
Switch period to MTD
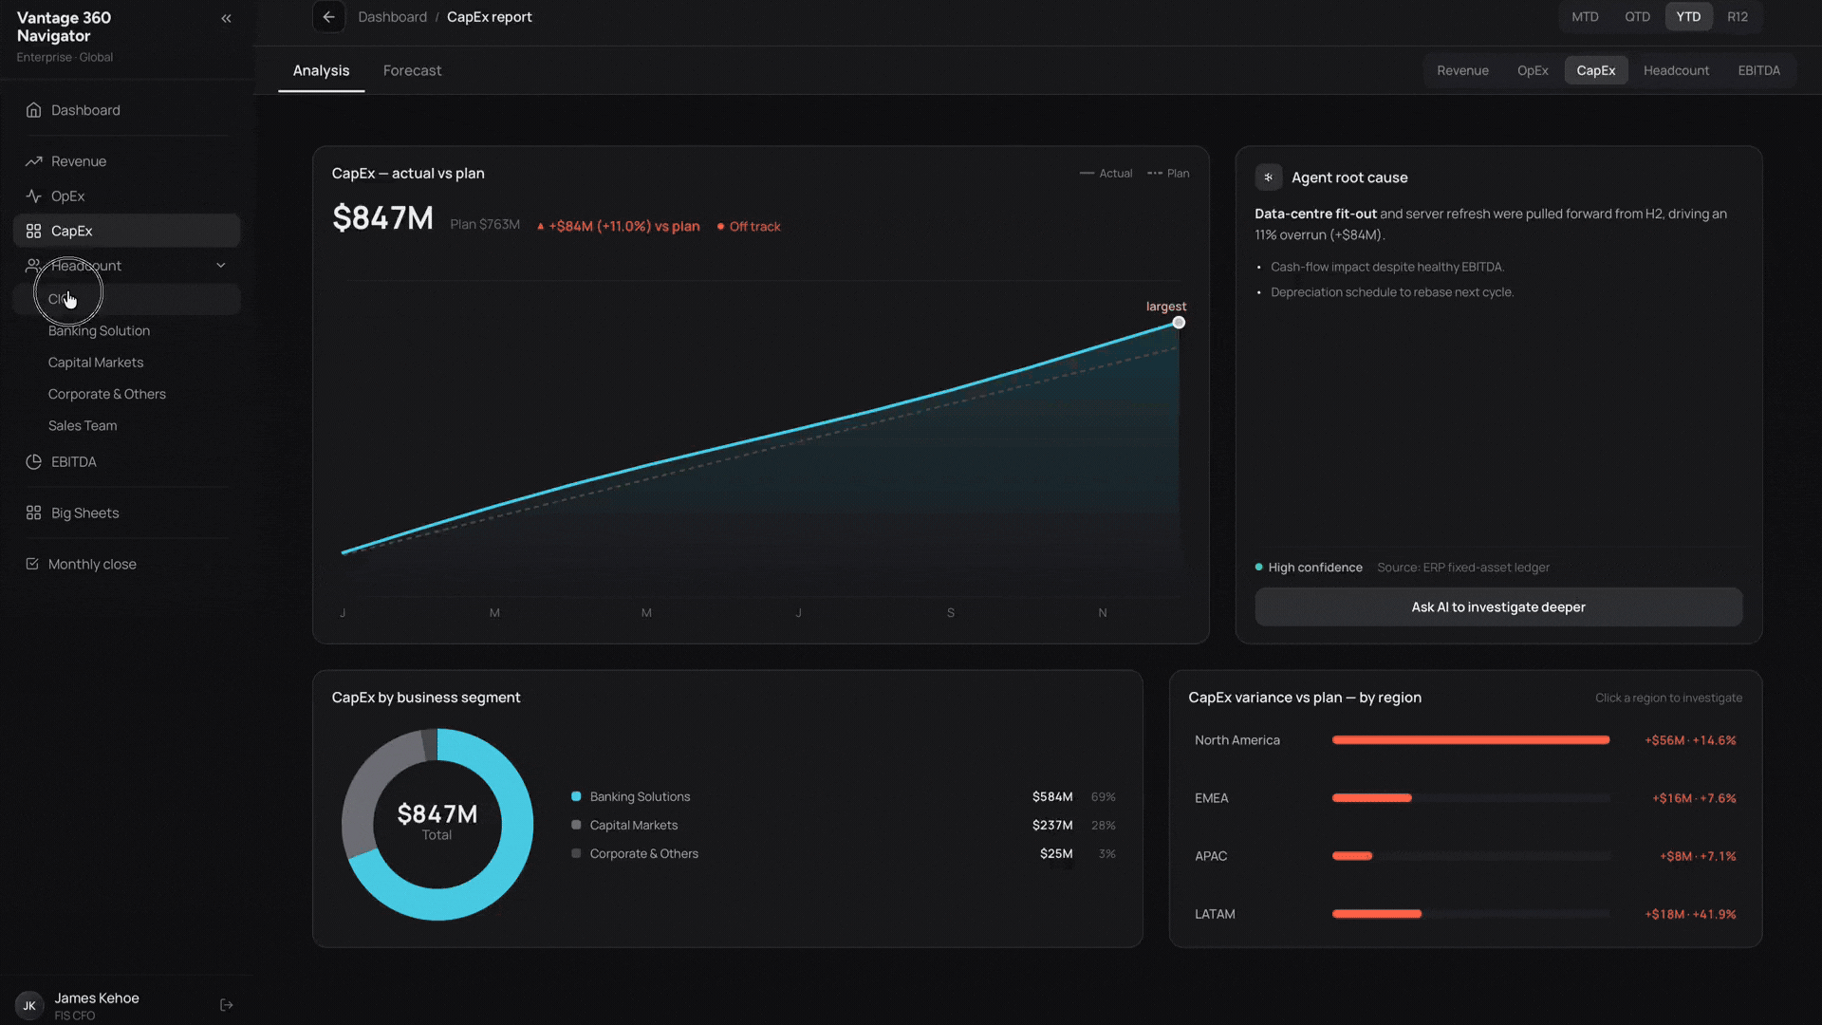click(1585, 17)
